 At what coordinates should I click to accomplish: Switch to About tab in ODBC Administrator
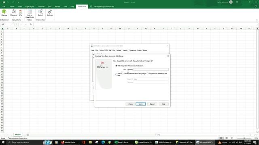coord(145,50)
